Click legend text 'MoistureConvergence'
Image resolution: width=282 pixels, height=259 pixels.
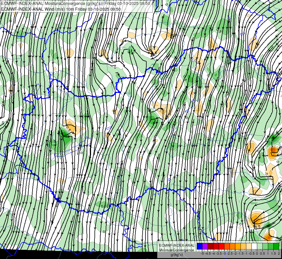coord(177,250)
